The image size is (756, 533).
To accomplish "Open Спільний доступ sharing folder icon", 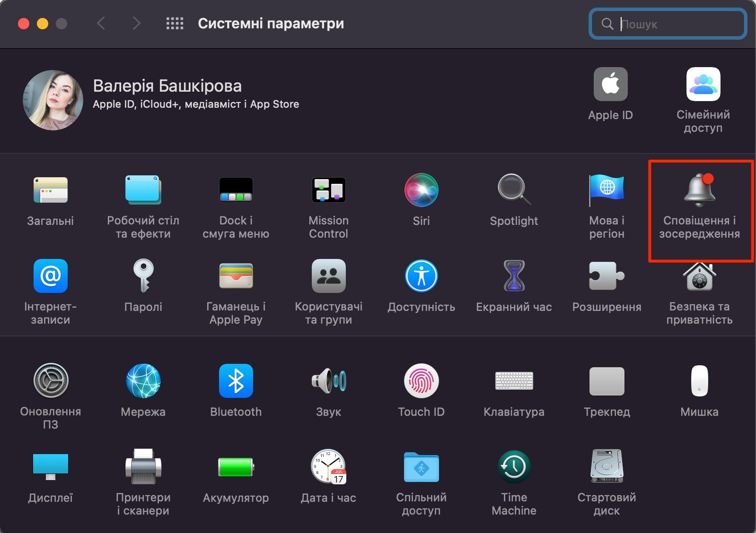I will tap(421, 467).
